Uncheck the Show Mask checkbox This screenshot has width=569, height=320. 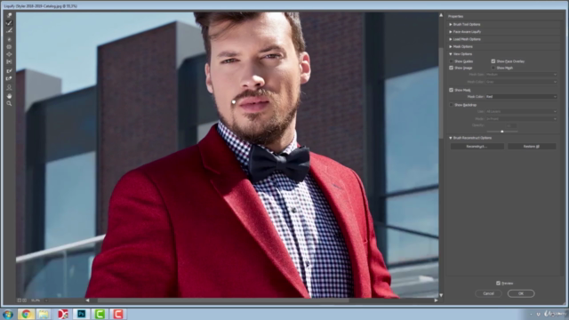point(452,90)
